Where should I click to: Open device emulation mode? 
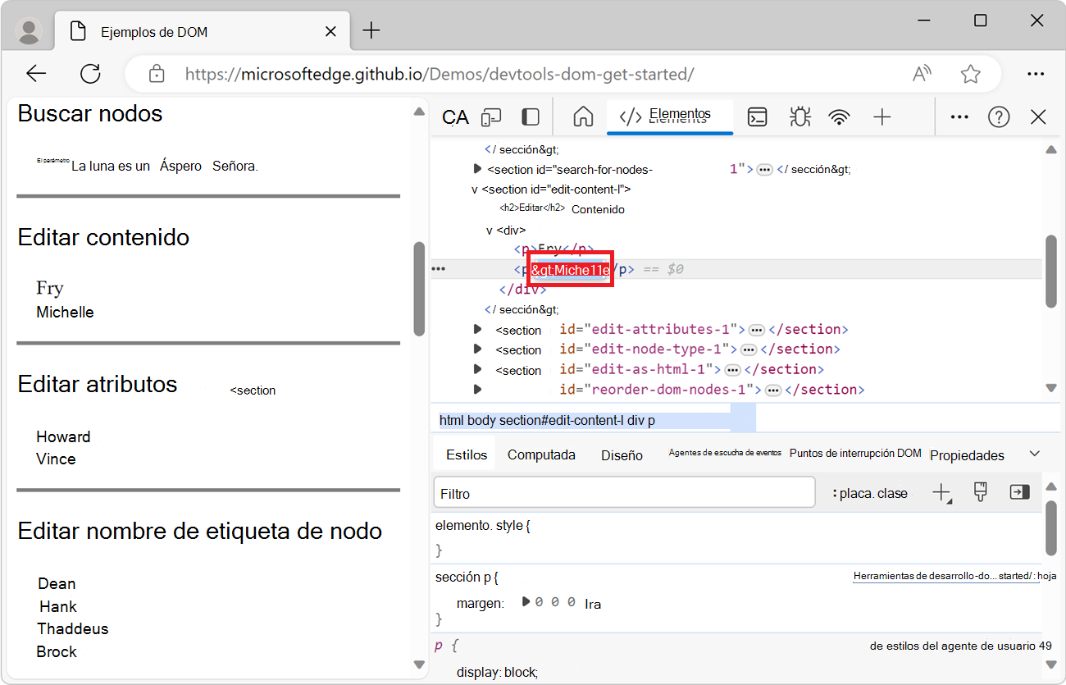[490, 116]
